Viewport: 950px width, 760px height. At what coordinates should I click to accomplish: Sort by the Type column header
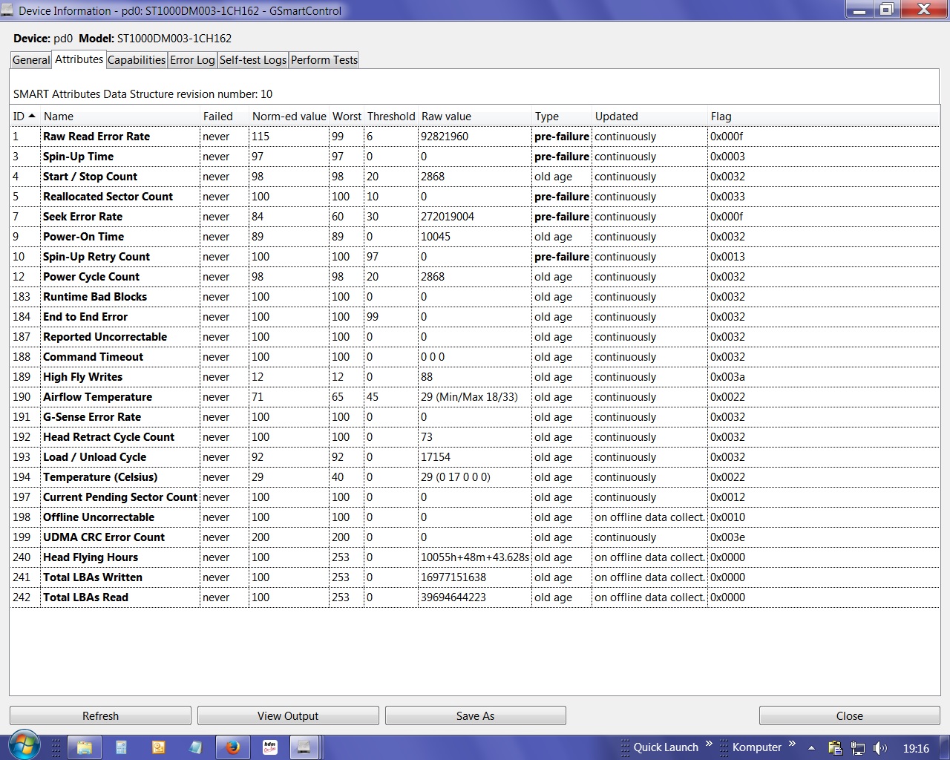(x=562, y=116)
